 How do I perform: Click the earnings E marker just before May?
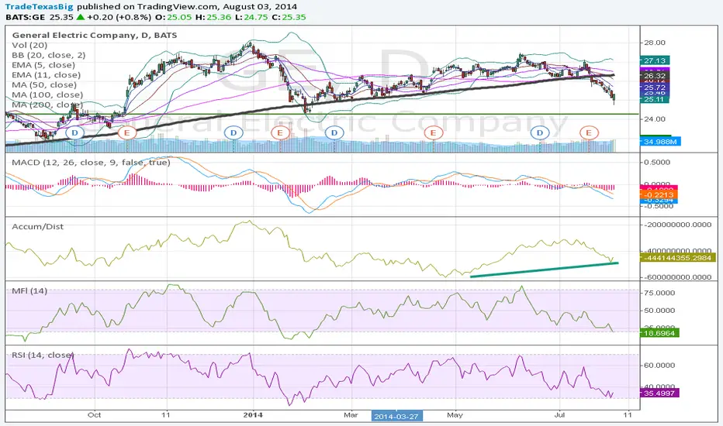433,133
